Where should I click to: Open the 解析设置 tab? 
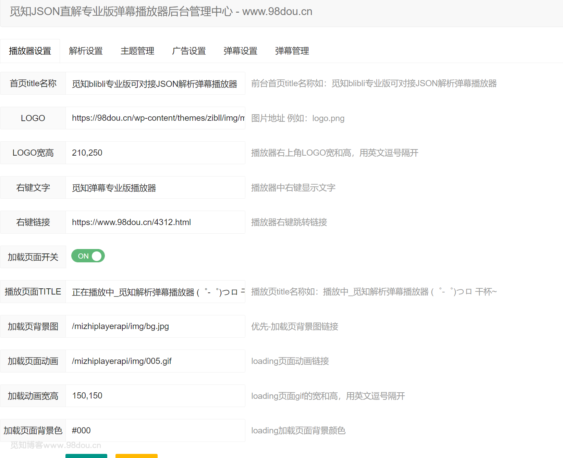86,51
